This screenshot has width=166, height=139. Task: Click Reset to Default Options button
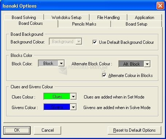134,130
